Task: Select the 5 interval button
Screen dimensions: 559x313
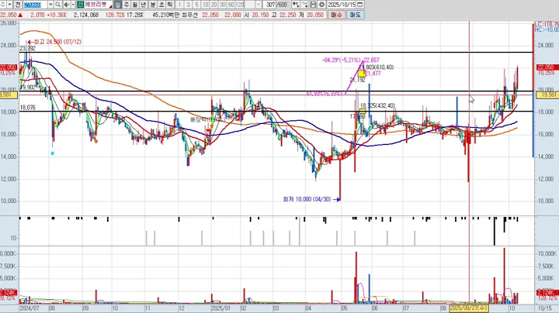Action: pyautogui.click(x=196, y=5)
